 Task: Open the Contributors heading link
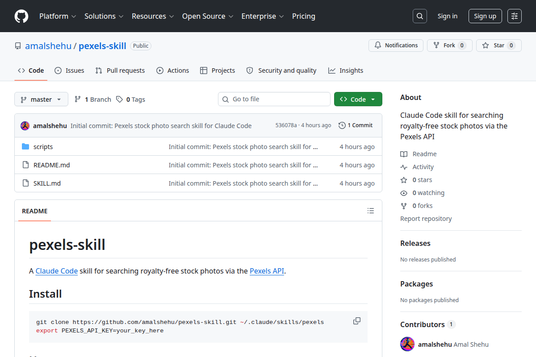[x=427, y=324]
